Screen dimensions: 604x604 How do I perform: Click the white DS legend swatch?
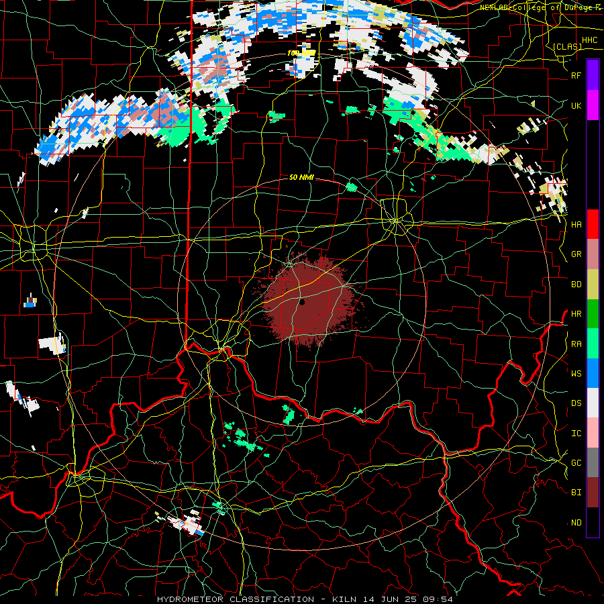click(x=593, y=403)
